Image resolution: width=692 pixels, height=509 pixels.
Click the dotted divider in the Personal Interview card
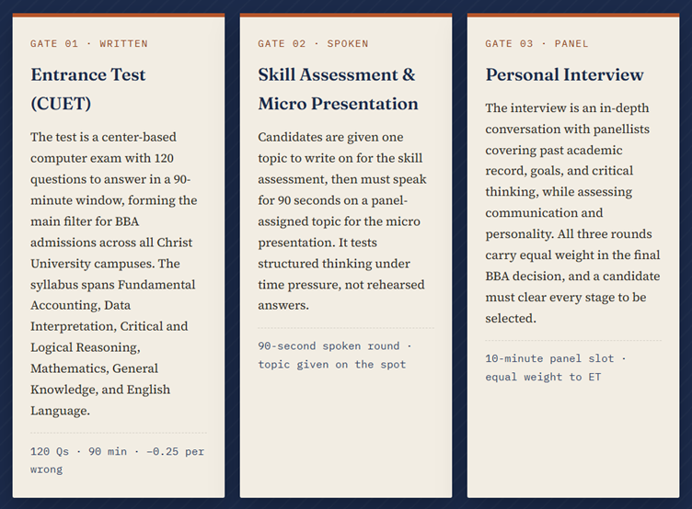coord(573,340)
